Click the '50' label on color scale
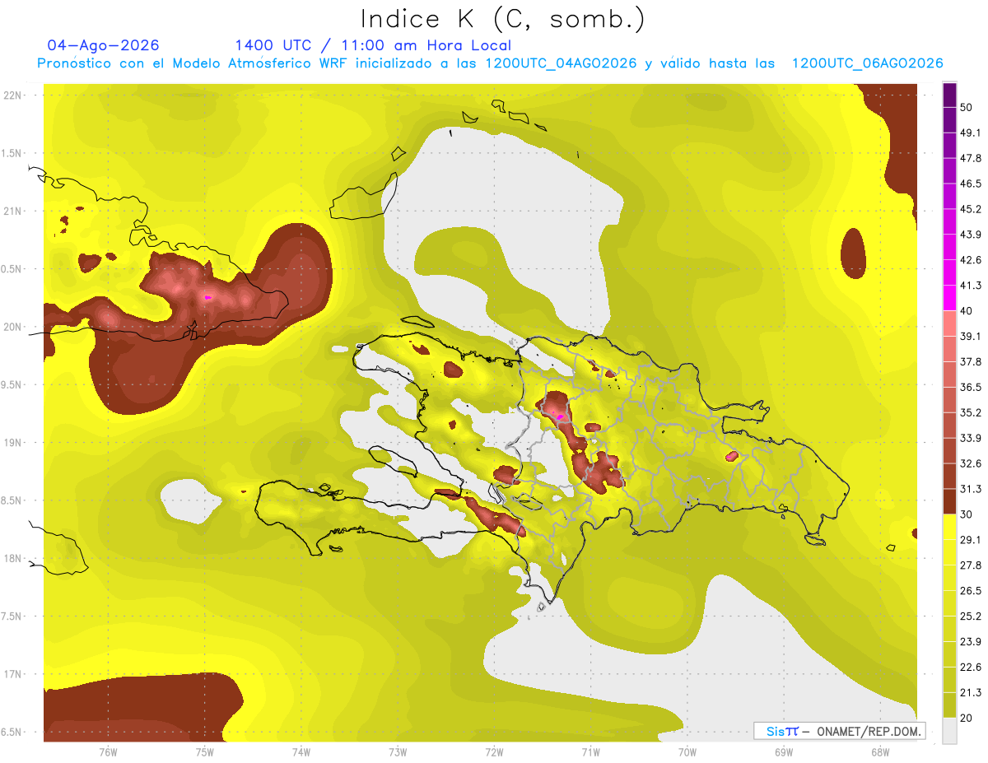Screen dimensions: 988x763 tap(967, 108)
